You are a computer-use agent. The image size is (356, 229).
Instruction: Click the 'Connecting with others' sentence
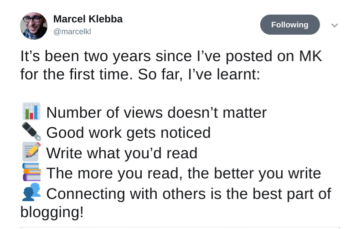(188, 193)
